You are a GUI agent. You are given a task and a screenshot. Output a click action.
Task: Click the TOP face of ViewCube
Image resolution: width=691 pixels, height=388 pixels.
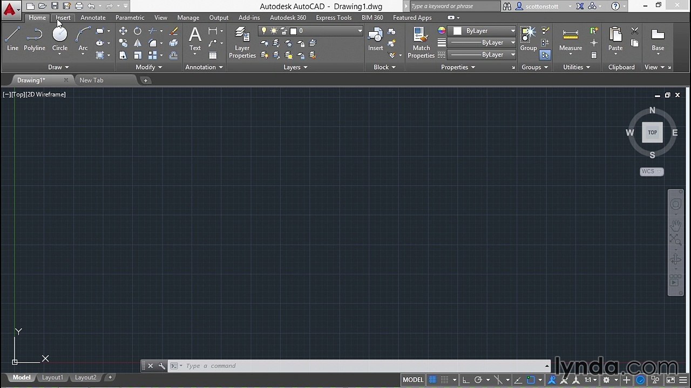click(x=652, y=133)
